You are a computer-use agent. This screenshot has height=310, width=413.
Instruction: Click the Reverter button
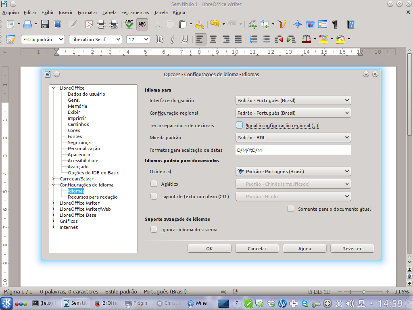click(x=352, y=248)
